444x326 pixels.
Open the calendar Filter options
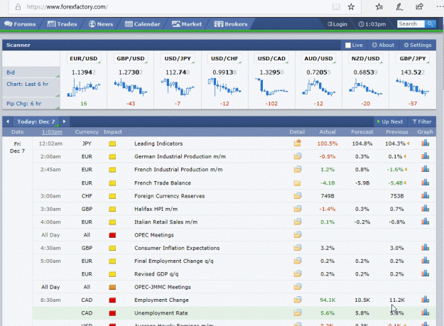pyautogui.click(x=422, y=121)
